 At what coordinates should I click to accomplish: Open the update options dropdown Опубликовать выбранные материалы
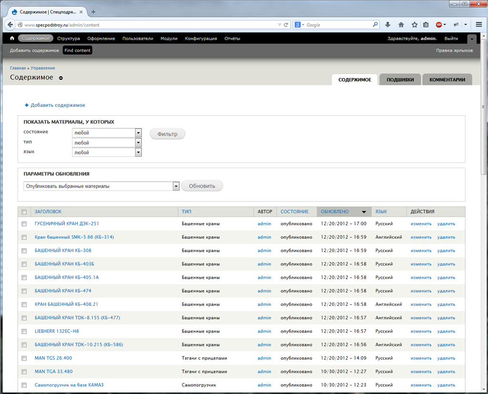pyautogui.click(x=176, y=186)
